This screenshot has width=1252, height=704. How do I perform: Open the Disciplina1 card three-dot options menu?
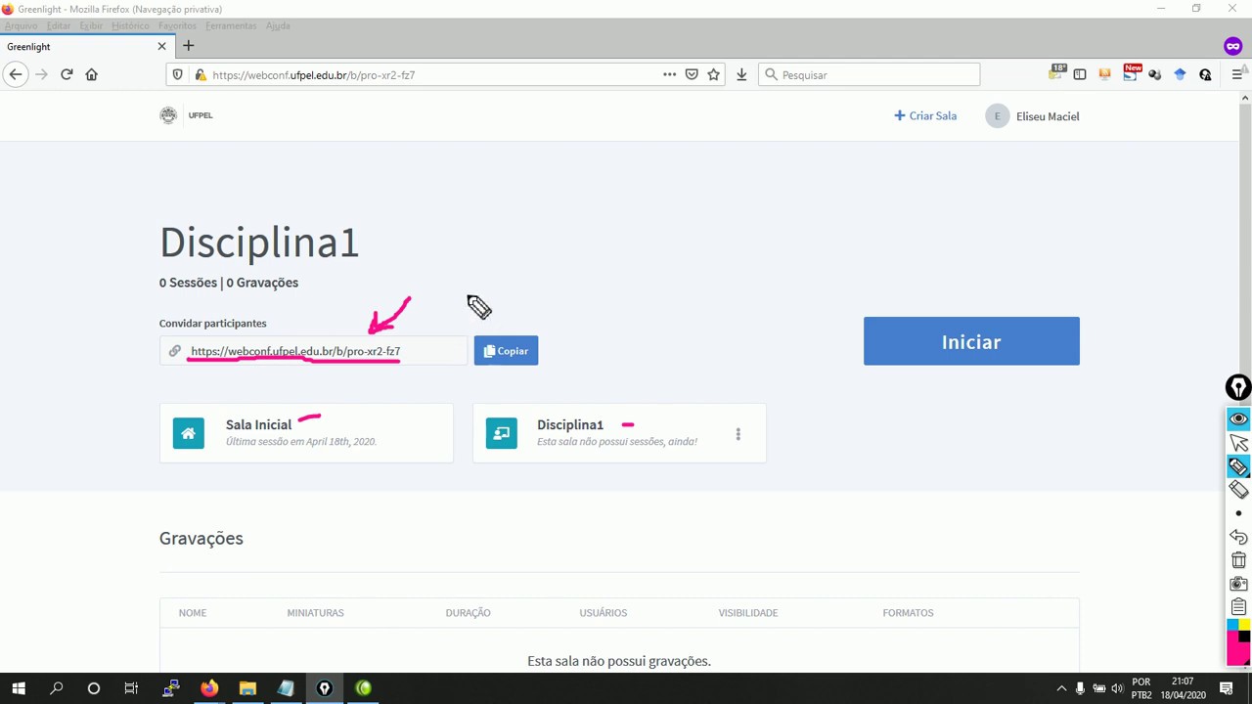738,433
